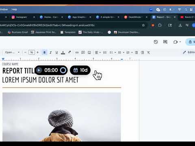Click the Wi-Fi menu bar icon

(180, 10)
